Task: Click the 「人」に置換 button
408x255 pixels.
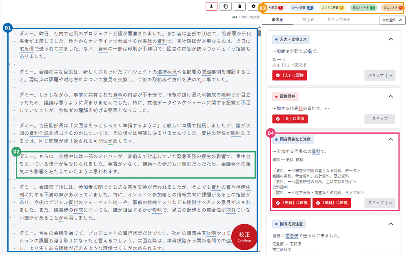Action: [x=290, y=76]
